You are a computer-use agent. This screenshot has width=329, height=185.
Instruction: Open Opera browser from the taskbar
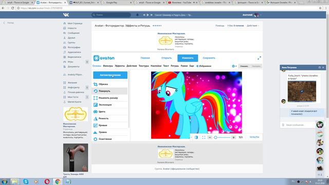coord(47,181)
